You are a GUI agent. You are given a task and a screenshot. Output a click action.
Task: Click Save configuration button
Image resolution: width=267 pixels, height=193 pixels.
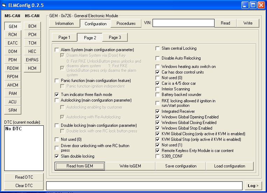click(x=181, y=166)
